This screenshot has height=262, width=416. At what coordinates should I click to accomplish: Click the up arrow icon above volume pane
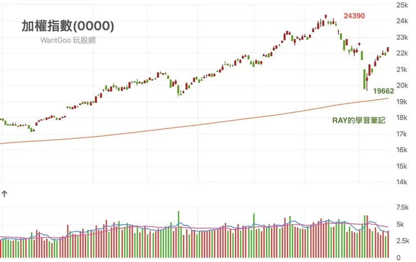pos(4,195)
